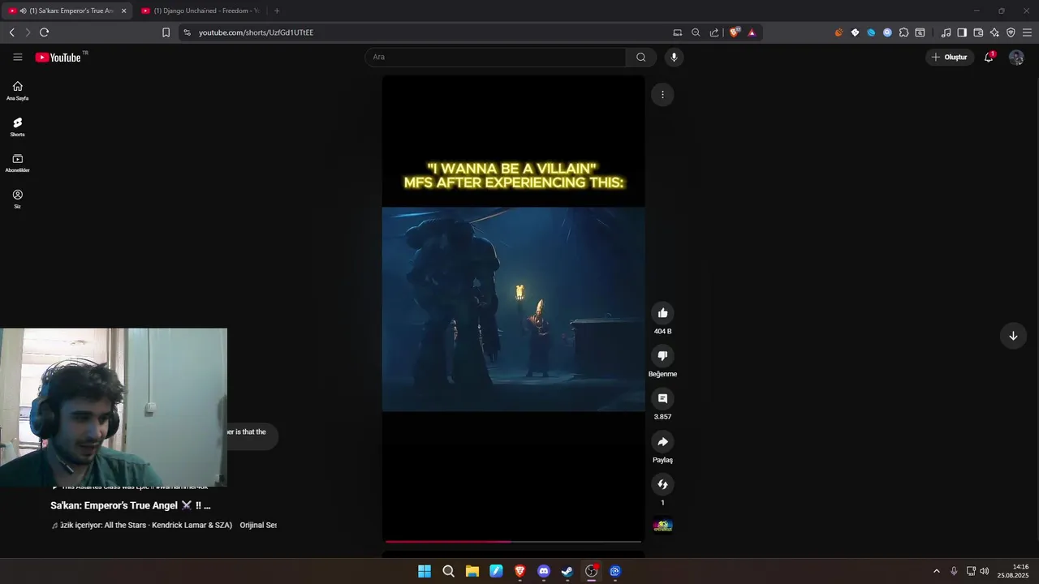Open the Brave Rewards triangle icon
Image resolution: width=1039 pixels, height=584 pixels.
(752, 32)
